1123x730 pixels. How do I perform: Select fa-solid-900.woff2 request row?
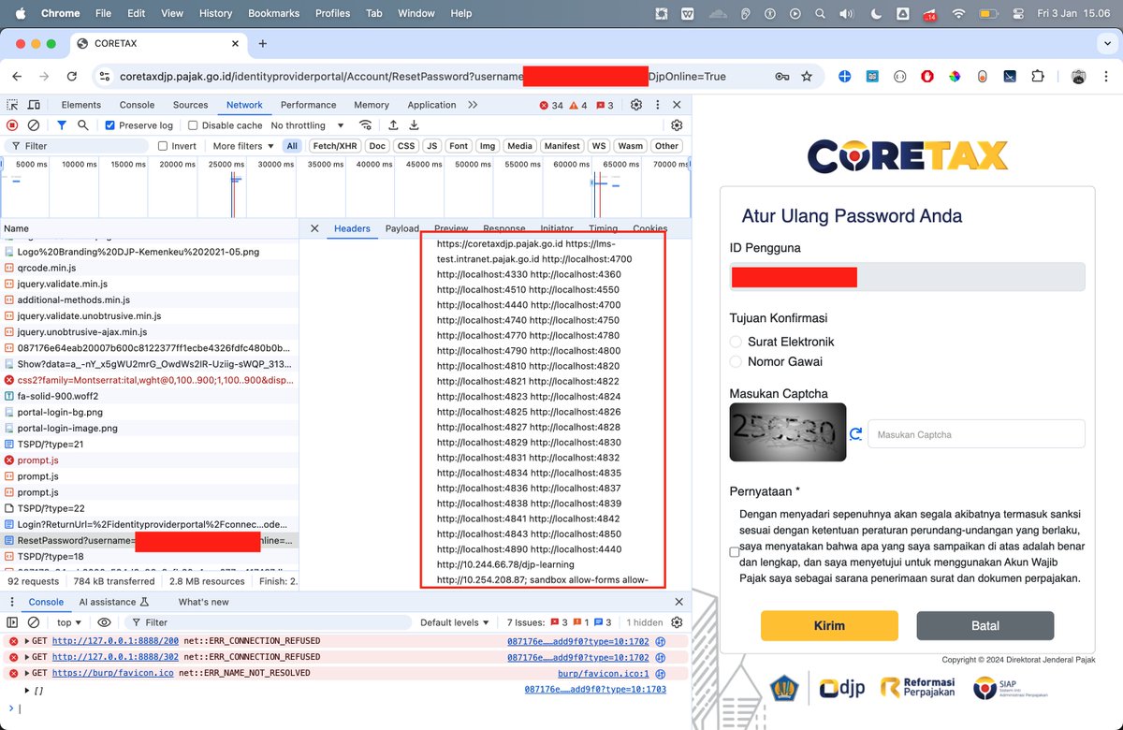point(150,396)
